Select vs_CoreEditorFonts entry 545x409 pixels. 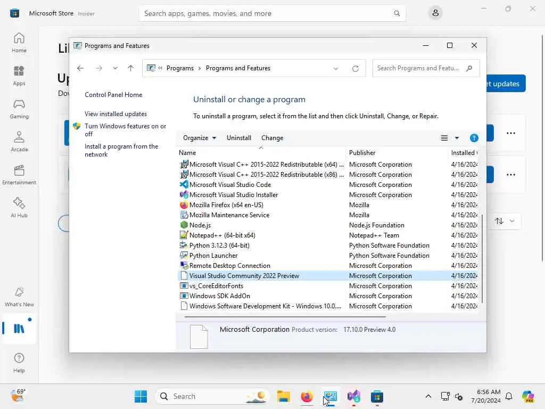pyautogui.click(x=328, y=286)
